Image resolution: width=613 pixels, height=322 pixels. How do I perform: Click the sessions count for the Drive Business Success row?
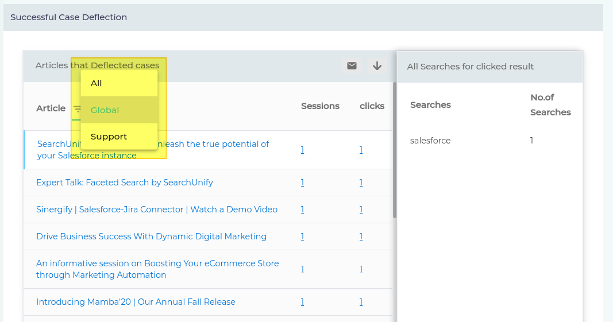302,236
